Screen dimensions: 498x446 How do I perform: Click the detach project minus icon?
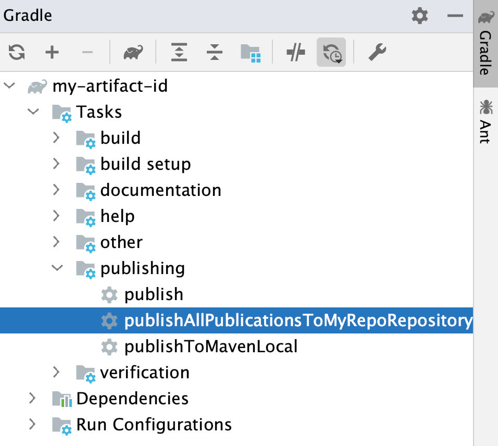88,52
